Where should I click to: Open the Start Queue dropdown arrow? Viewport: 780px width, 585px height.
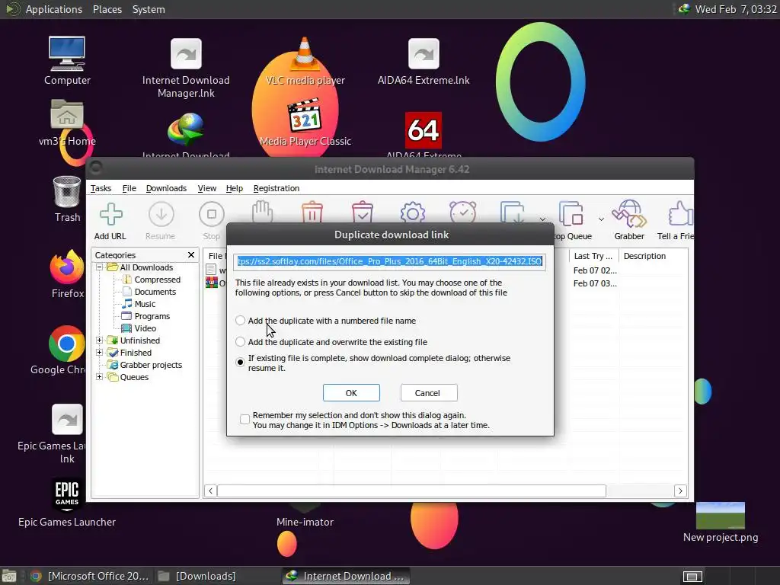point(542,219)
